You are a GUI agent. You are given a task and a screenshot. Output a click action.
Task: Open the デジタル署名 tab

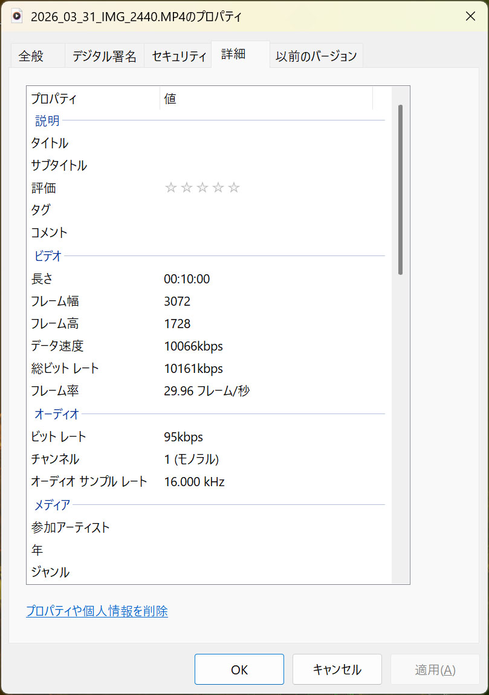click(x=104, y=57)
